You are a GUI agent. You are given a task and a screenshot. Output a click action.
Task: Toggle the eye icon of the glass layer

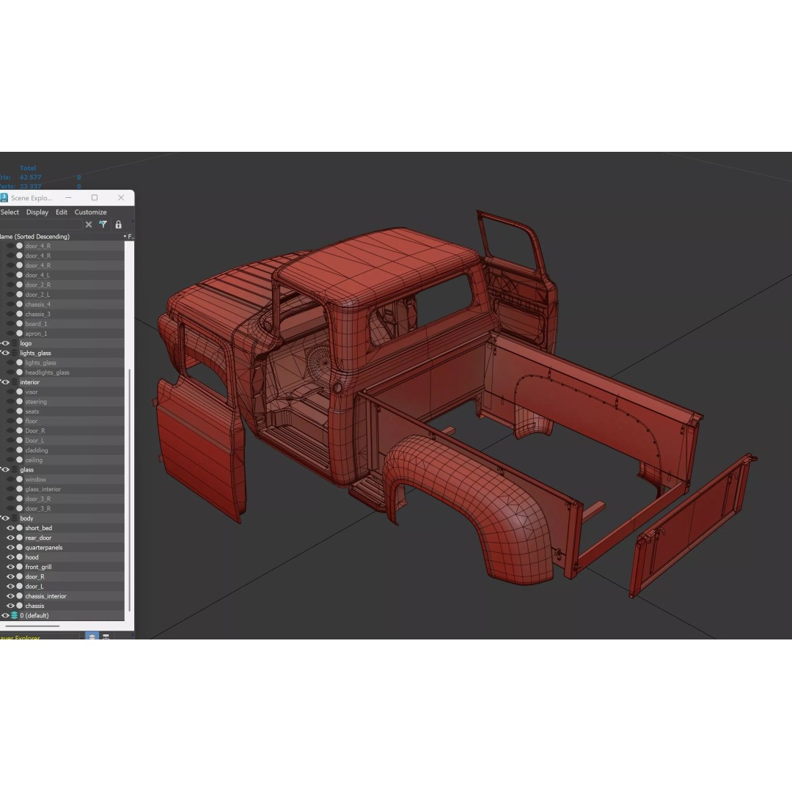pos(6,470)
